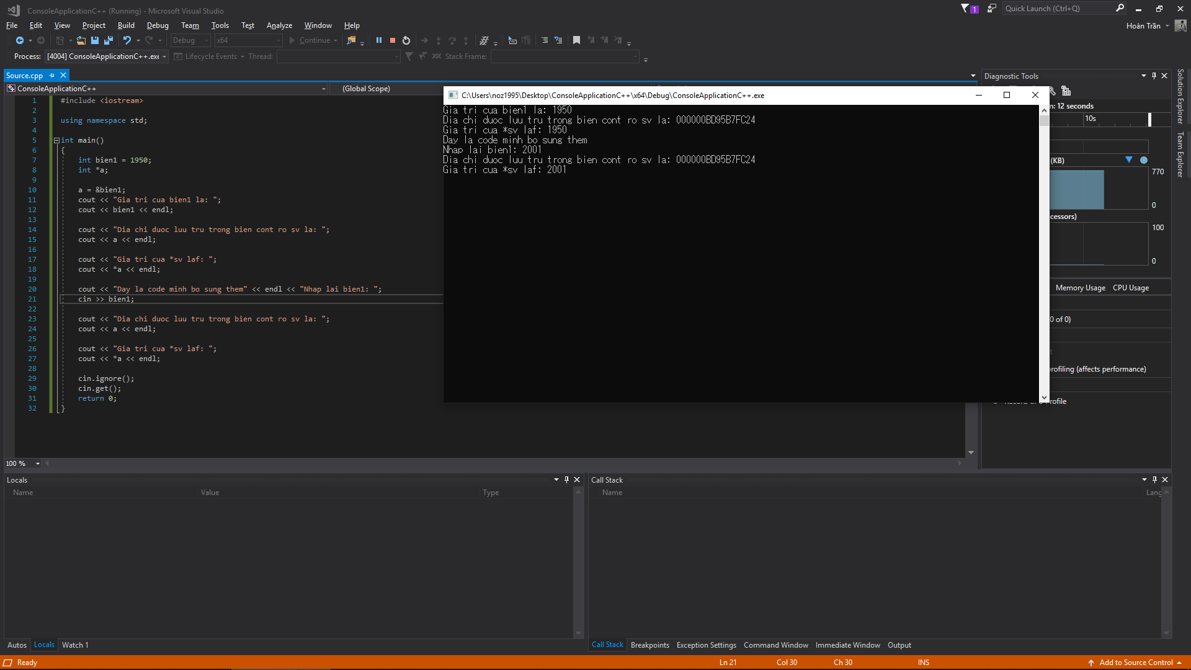
Task: Click the Restart debugging icon
Action: click(x=406, y=40)
